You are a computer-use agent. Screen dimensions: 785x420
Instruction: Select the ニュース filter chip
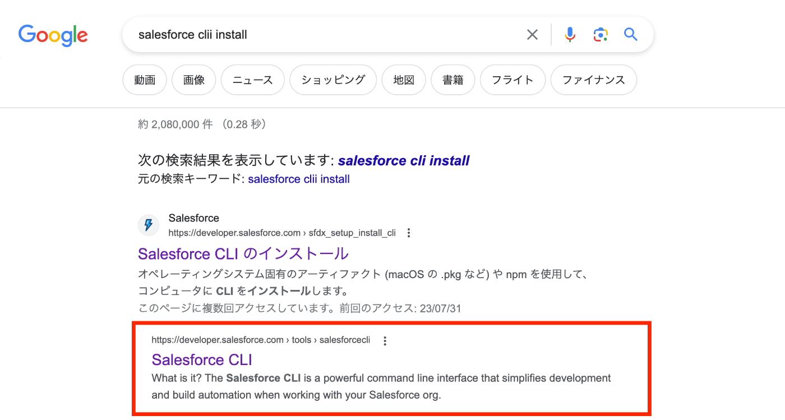[x=253, y=80]
